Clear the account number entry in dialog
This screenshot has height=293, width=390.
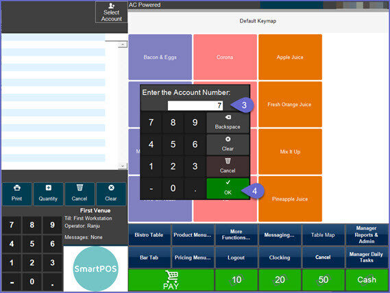pyautogui.click(x=228, y=144)
